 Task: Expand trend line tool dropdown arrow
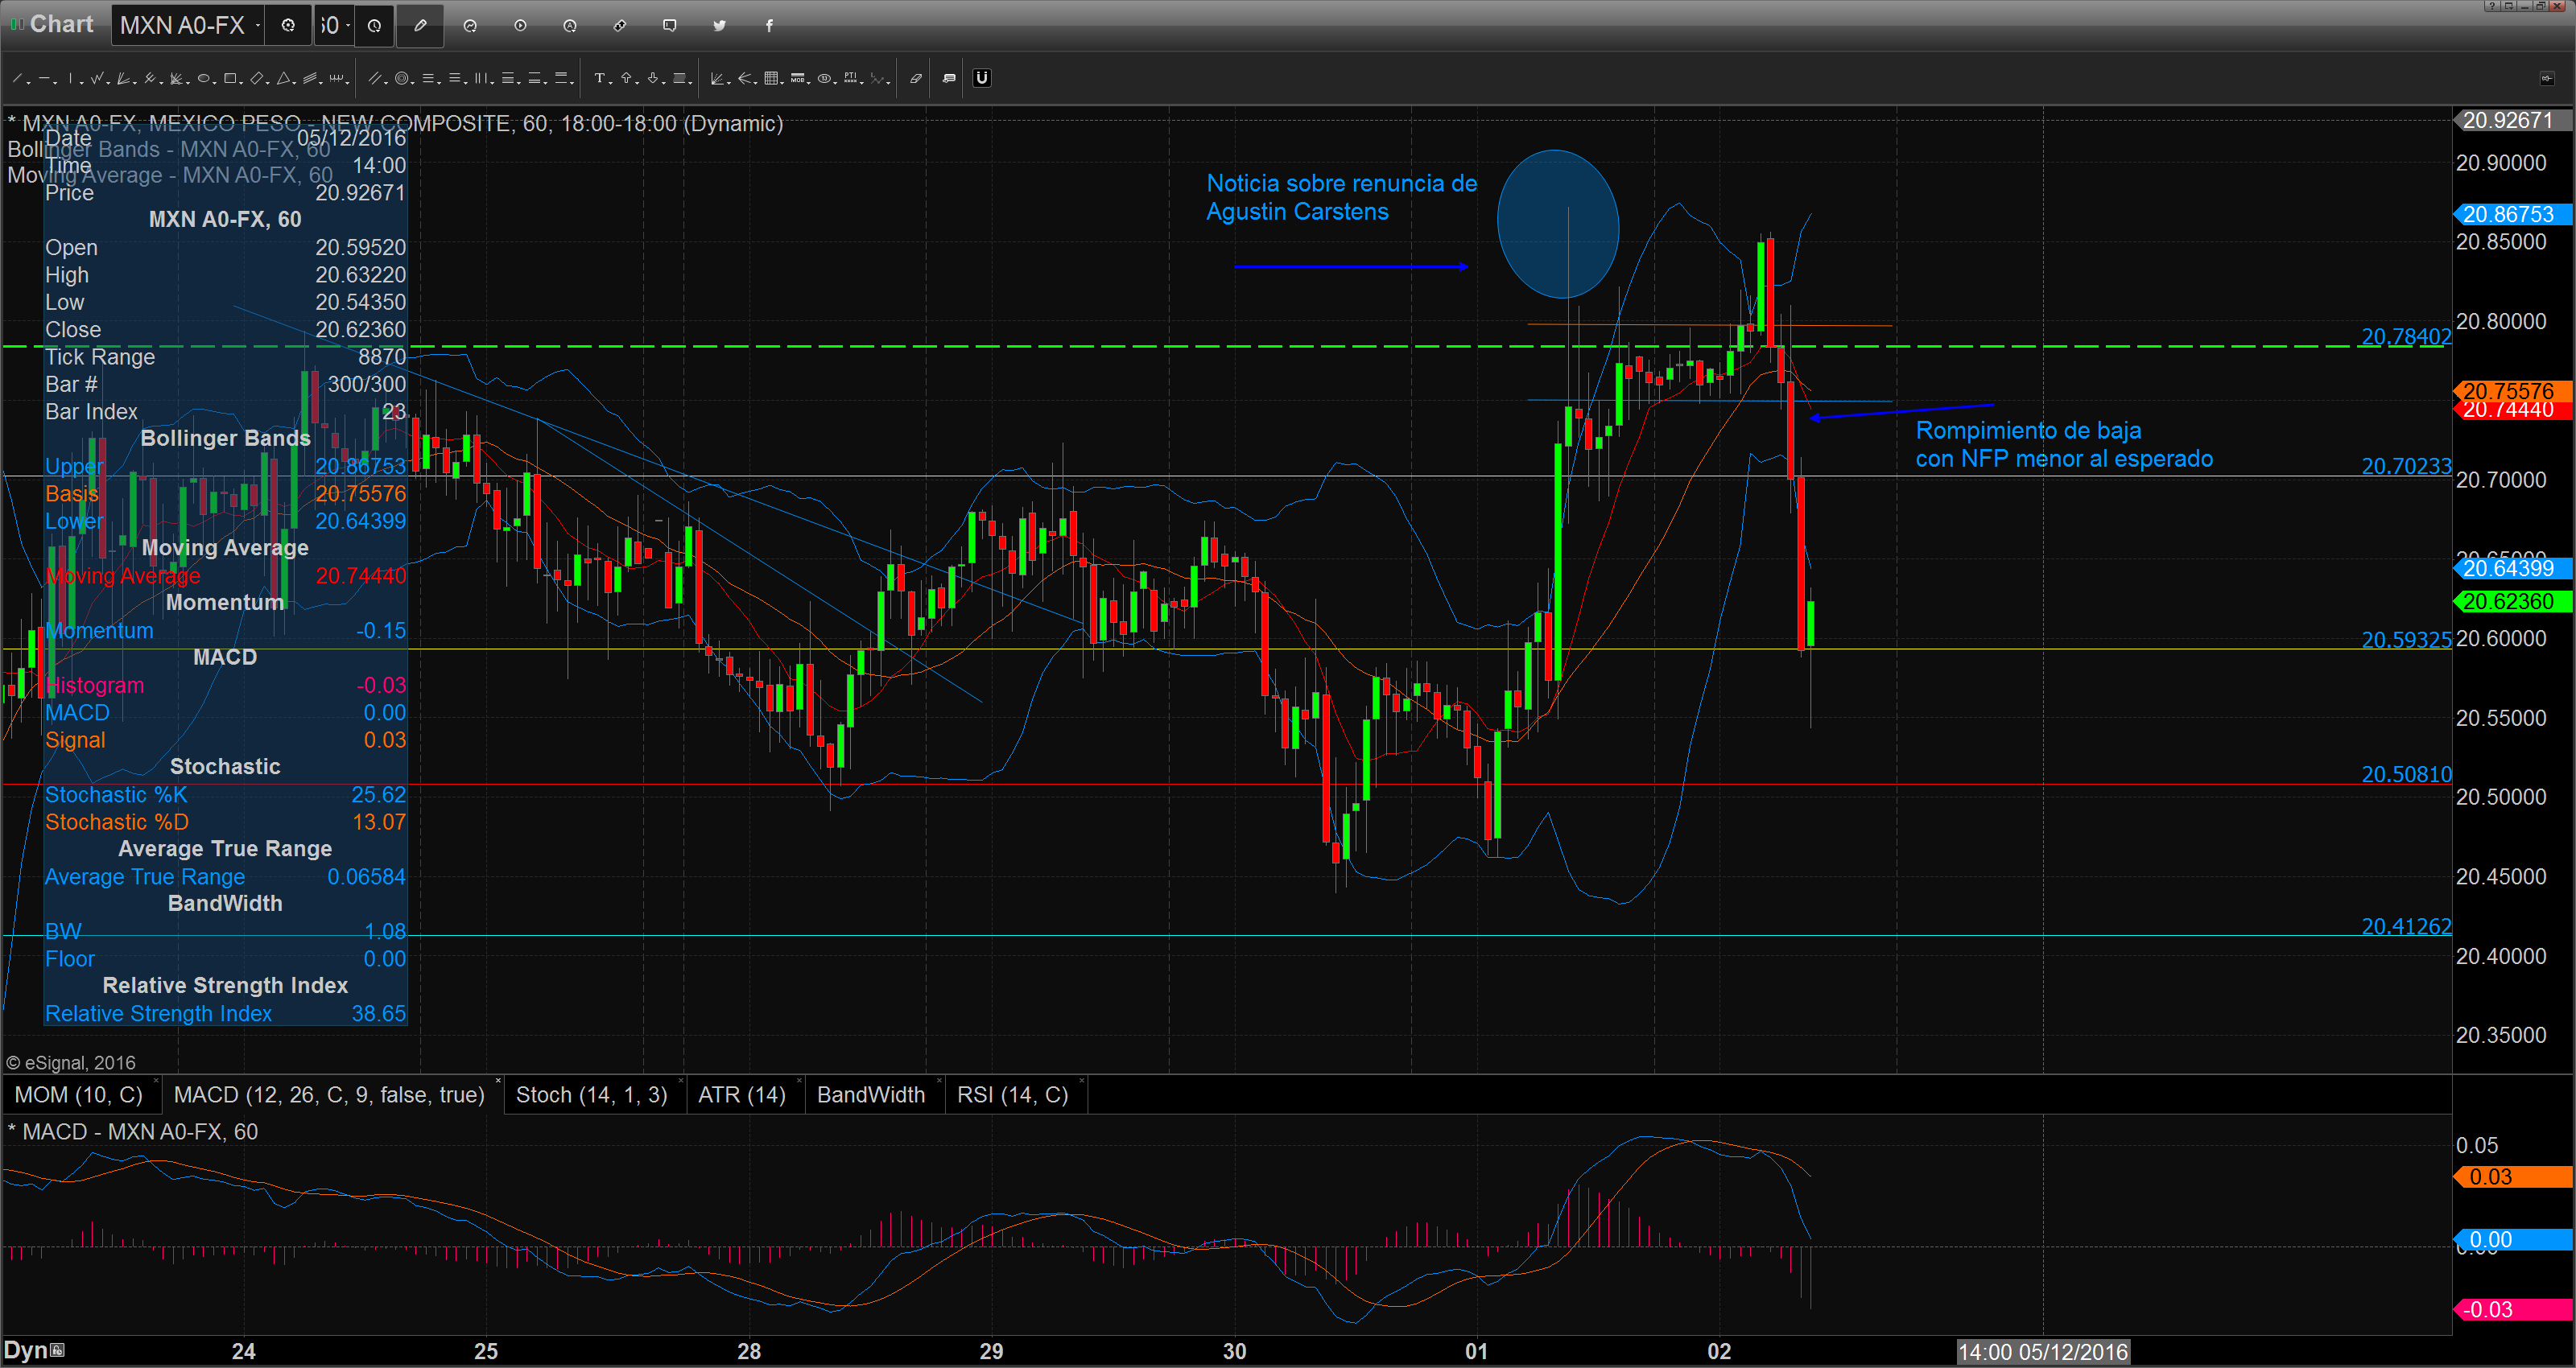pyautogui.click(x=28, y=83)
